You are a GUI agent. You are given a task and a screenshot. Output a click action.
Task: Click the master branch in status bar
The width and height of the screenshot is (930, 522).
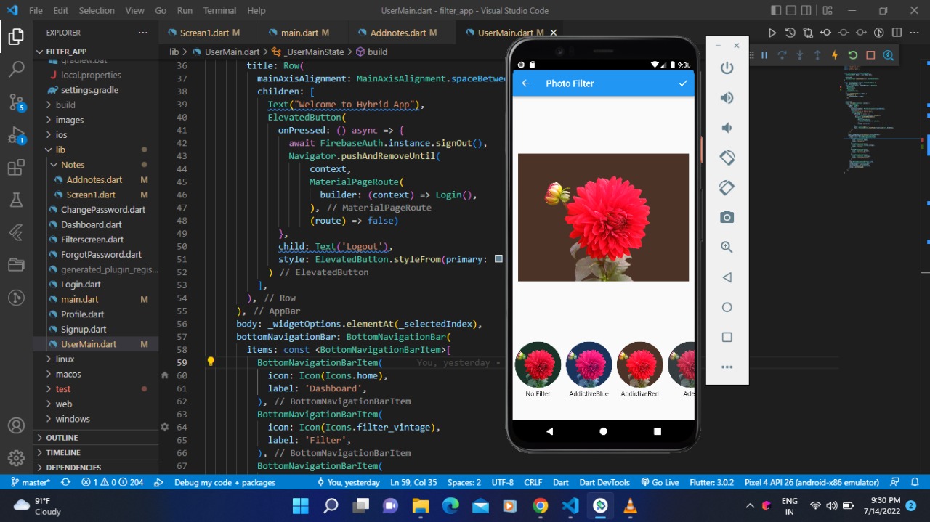tap(31, 482)
